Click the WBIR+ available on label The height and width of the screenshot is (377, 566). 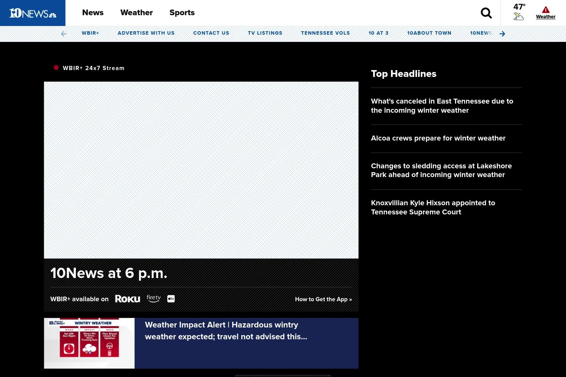[x=79, y=299]
